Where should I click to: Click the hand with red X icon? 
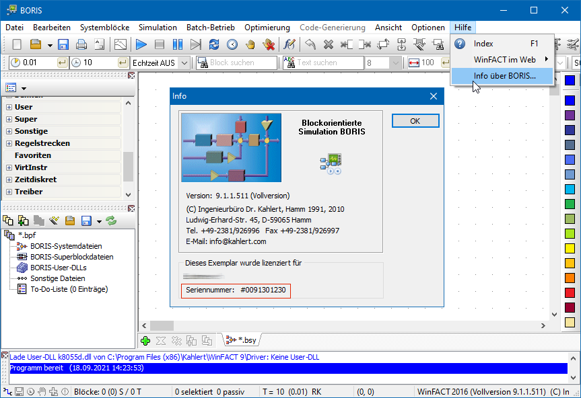pos(269,45)
